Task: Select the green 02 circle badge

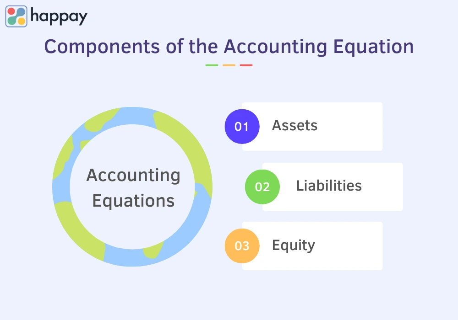Action: [x=262, y=187]
